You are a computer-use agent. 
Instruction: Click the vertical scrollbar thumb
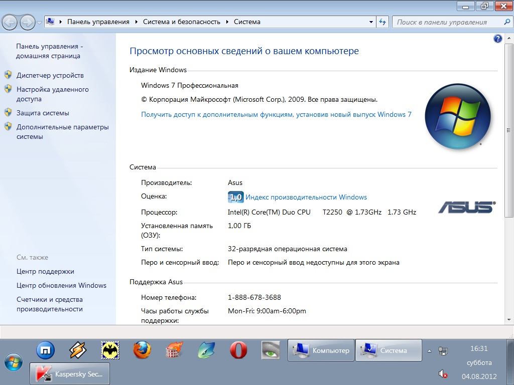click(x=509, y=130)
